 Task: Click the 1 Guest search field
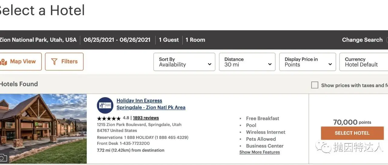169,40
